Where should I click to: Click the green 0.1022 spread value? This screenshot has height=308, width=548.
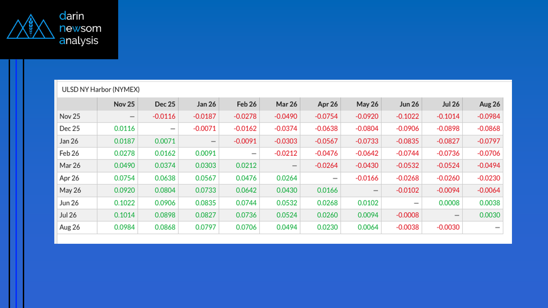[125, 203]
